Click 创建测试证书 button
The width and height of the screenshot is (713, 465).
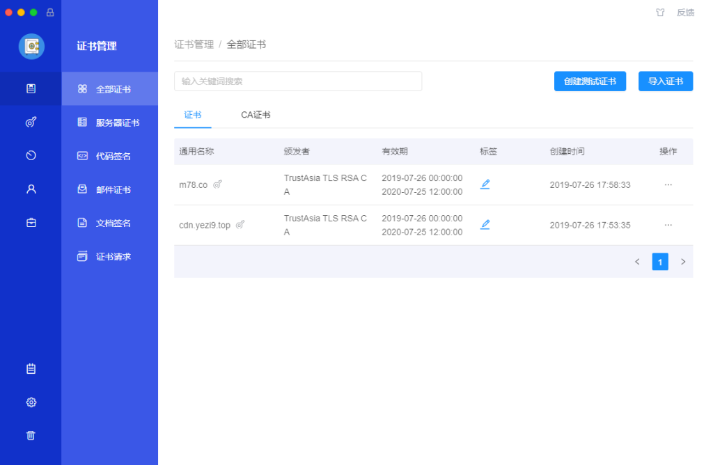point(590,81)
